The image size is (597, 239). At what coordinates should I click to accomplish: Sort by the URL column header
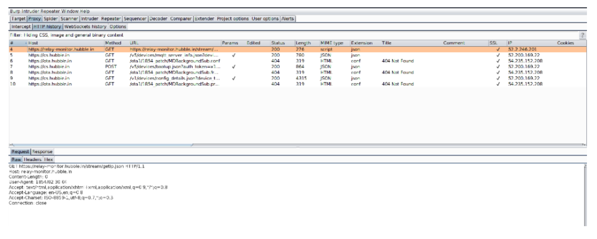point(175,43)
